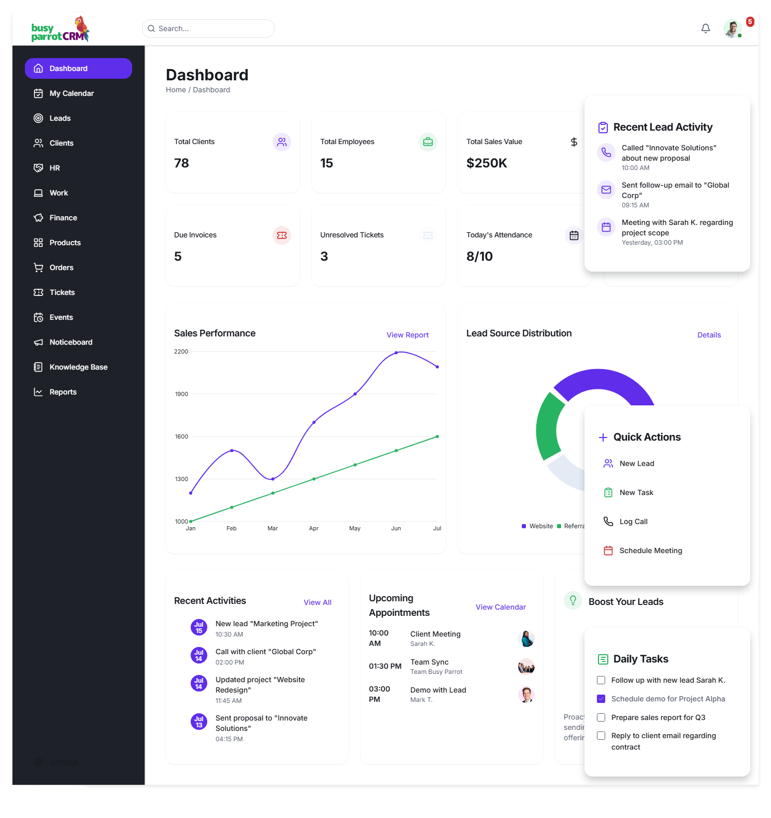The width and height of the screenshot is (771, 818).
Task: Click Today's Attendance calendar icon
Action: click(574, 235)
